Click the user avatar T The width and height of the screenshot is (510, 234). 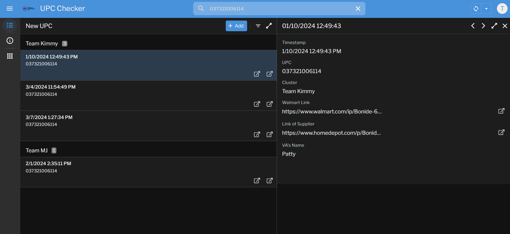(502, 9)
